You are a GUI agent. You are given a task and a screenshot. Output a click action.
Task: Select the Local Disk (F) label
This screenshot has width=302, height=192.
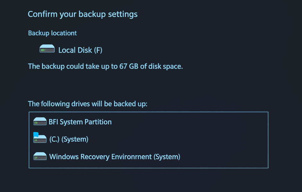[x=80, y=50]
